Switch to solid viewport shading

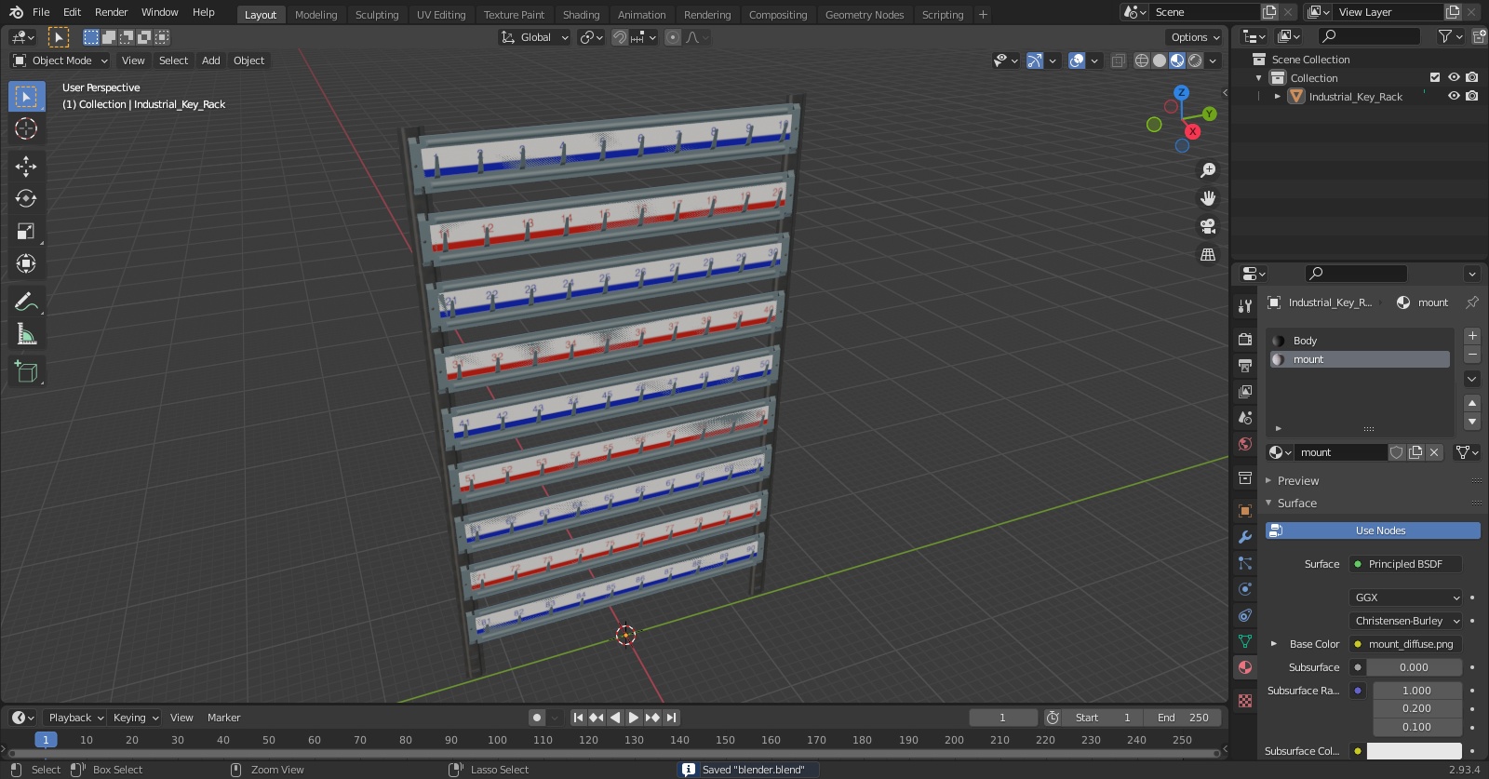tap(1160, 60)
